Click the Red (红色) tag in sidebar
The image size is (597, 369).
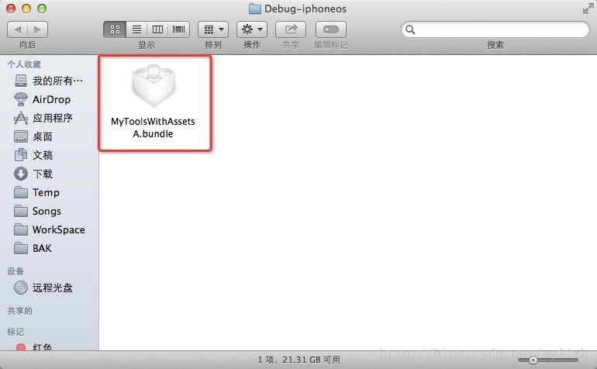tap(33, 347)
